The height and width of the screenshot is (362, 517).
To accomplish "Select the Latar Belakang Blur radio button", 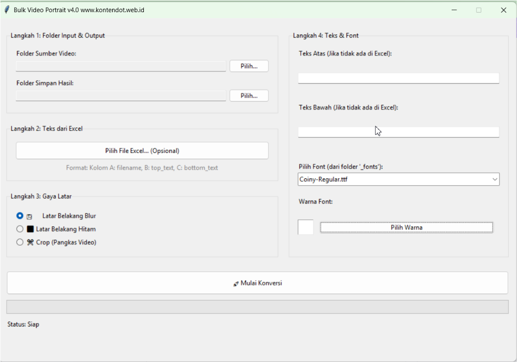I will point(20,216).
